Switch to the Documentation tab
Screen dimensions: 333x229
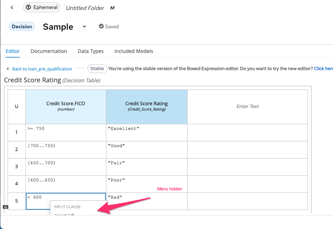click(49, 51)
